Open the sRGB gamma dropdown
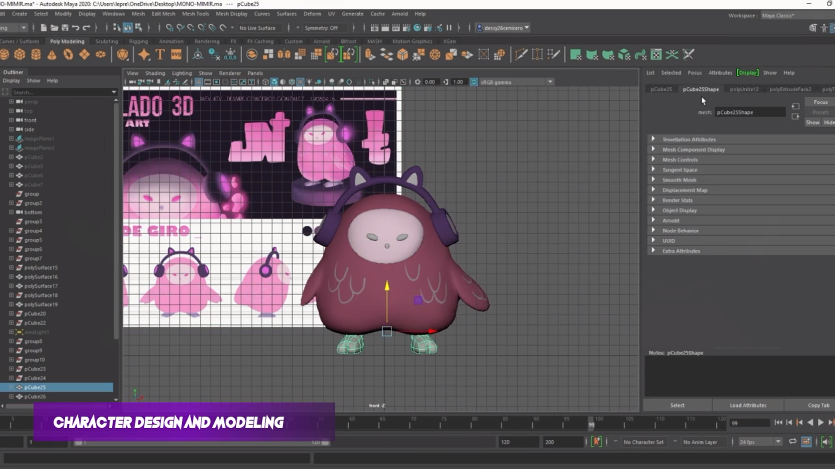 (x=550, y=82)
